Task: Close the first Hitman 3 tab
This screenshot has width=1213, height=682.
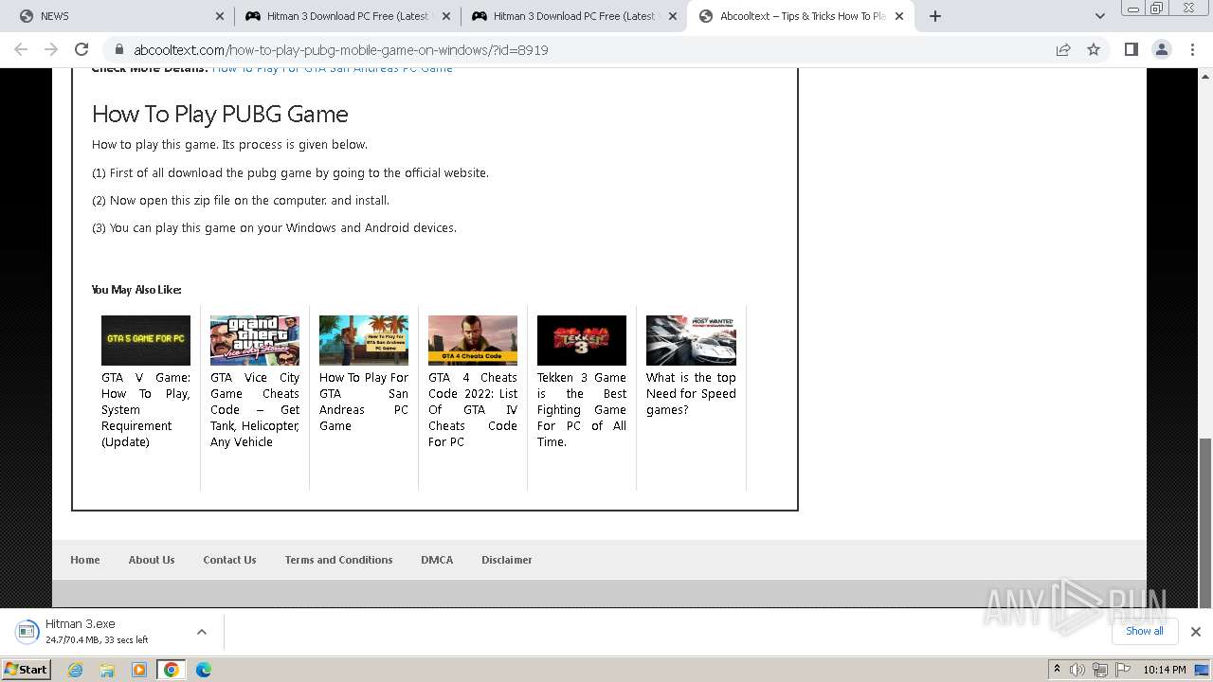Action: (446, 16)
